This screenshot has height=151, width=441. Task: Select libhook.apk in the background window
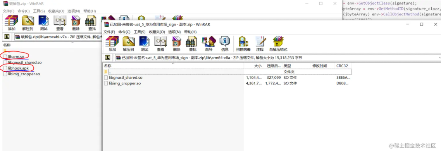(18, 68)
